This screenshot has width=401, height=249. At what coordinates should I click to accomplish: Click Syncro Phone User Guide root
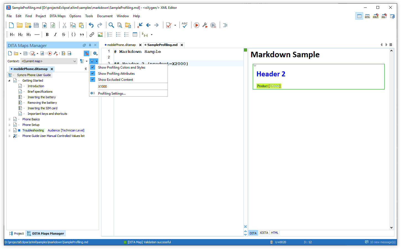click(34, 75)
